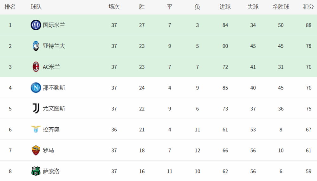Click the 场次 column header
Image resolution: width=317 pixels, height=181 pixels.
point(114,7)
